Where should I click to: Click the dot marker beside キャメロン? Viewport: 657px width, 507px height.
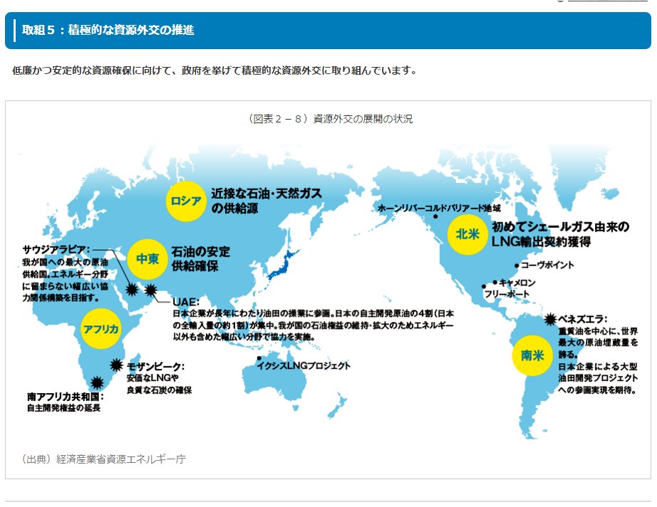(495, 282)
